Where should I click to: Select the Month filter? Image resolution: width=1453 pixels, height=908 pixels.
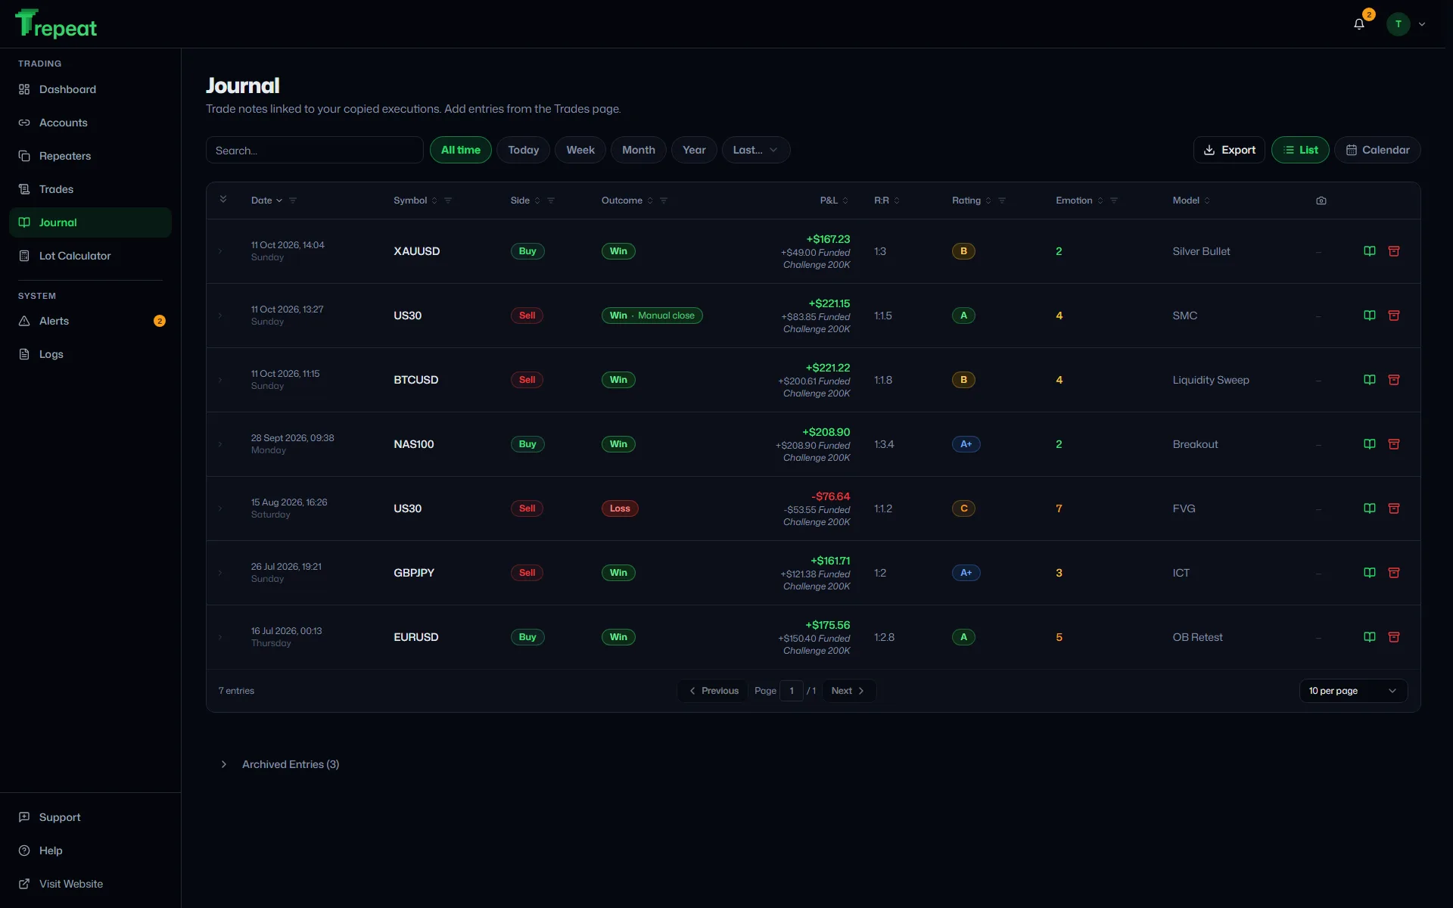[x=639, y=150]
